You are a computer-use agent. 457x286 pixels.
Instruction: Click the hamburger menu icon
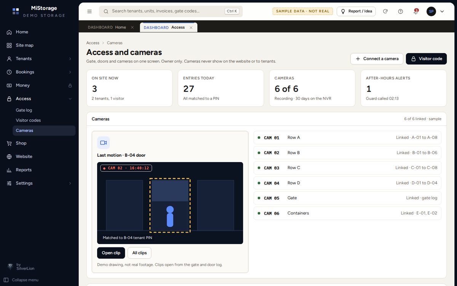click(x=89, y=11)
